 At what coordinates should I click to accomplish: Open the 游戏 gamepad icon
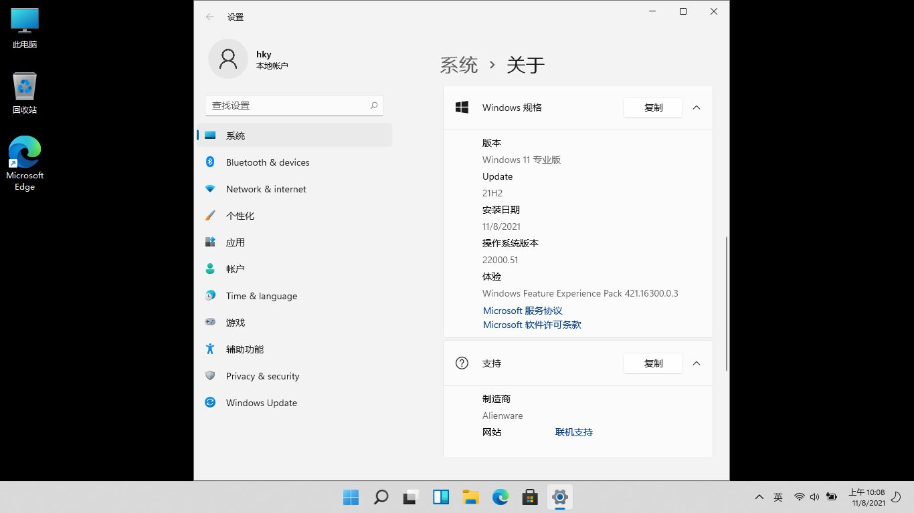coord(210,322)
